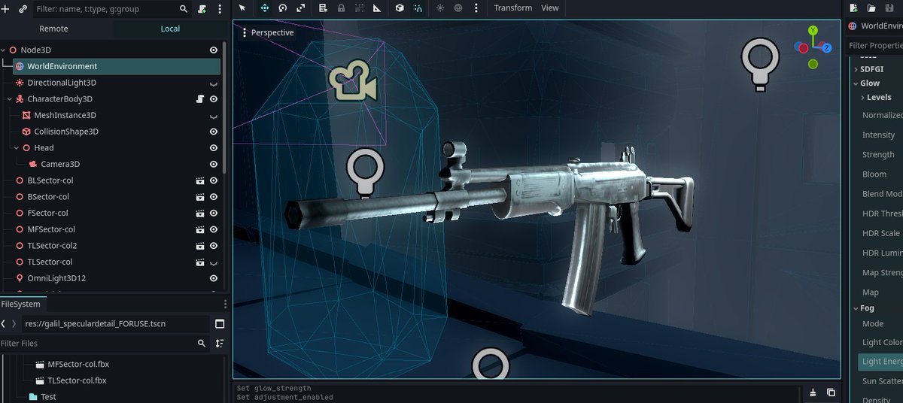The width and height of the screenshot is (903, 403).
Task: Hide the Head node
Action: (x=214, y=148)
